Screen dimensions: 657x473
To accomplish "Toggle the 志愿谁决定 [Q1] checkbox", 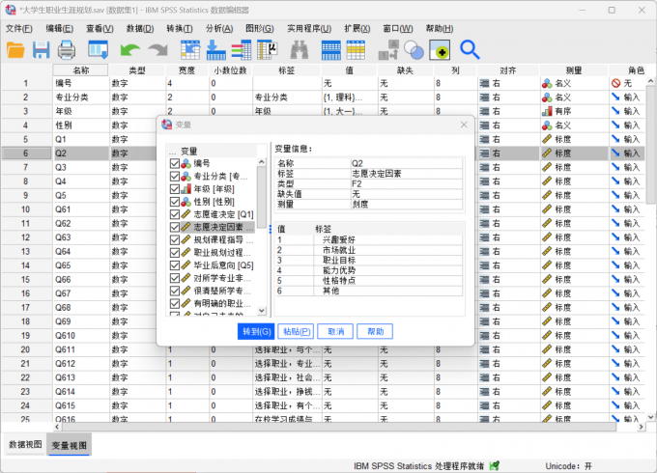I will point(175,214).
